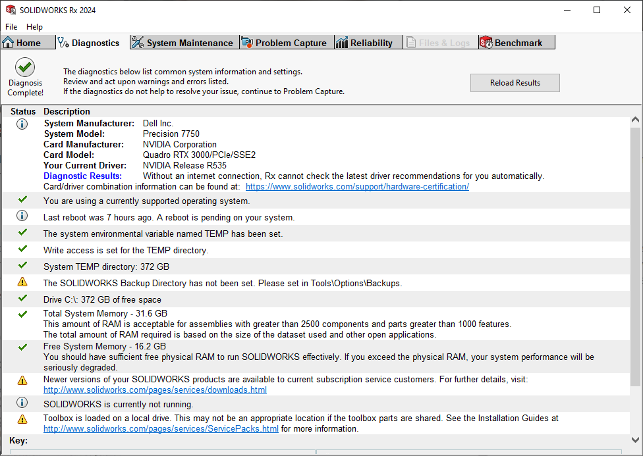Click the Problem Capture icon
This screenshot has width=643, height=456.
coord(247,43)
